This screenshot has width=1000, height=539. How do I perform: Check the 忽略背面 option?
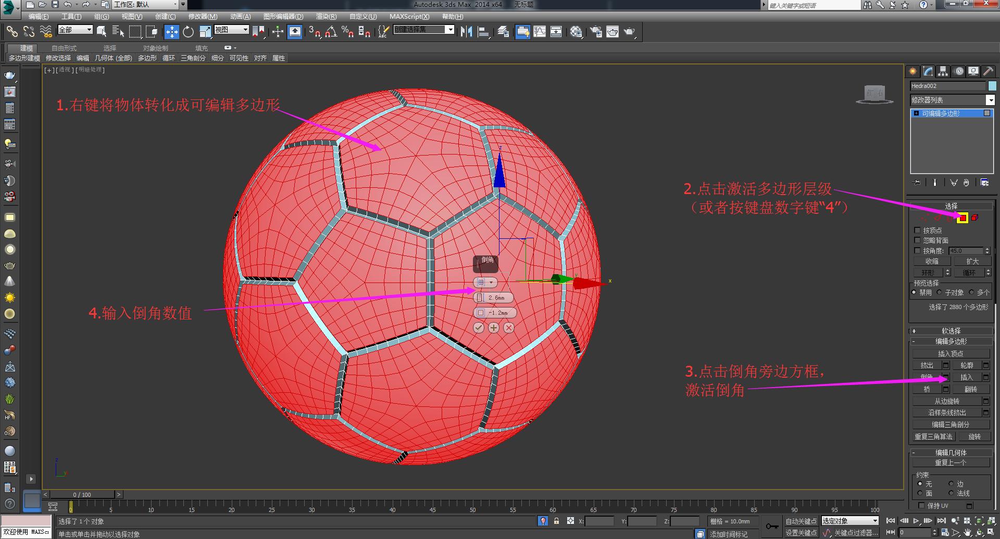click(917, 240)
